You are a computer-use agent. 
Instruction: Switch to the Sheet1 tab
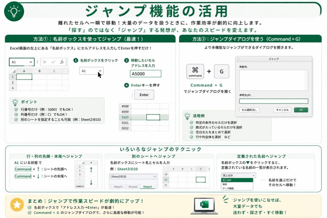(x=118, y=187)
